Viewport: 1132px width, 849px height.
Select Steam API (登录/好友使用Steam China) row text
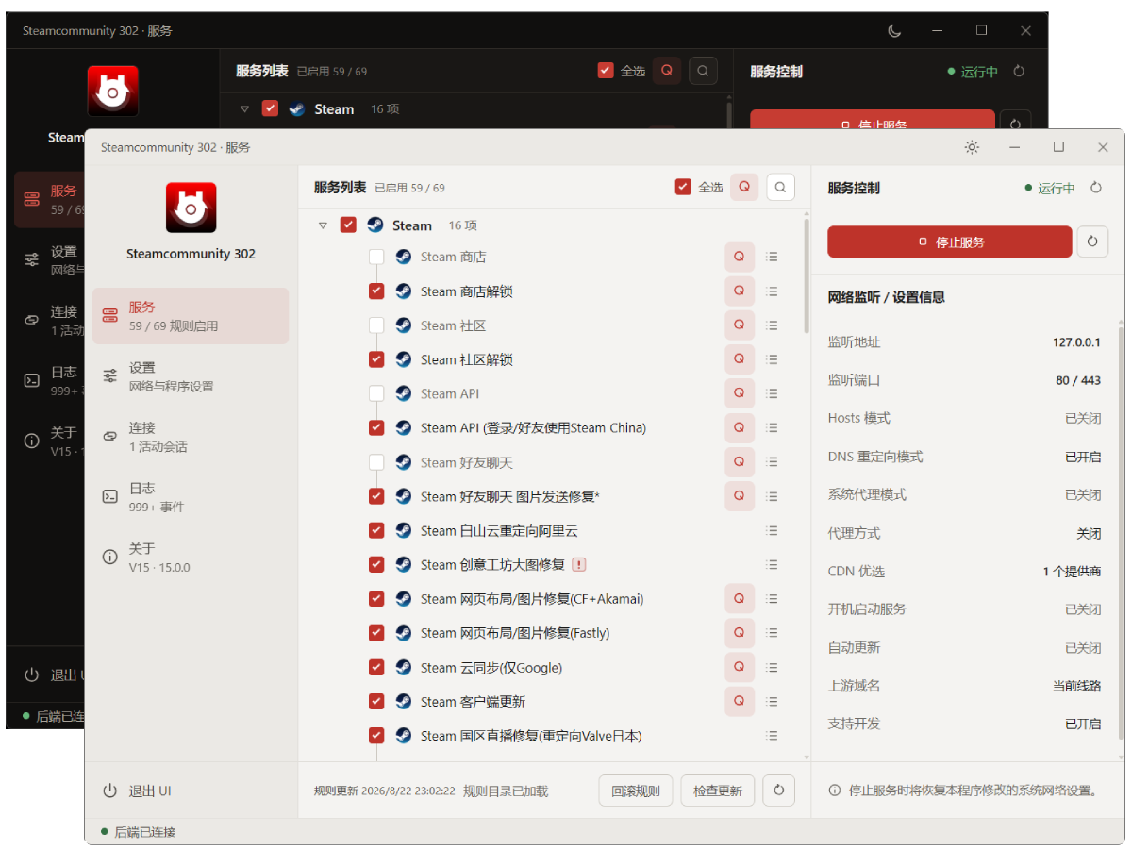[533, 427]
